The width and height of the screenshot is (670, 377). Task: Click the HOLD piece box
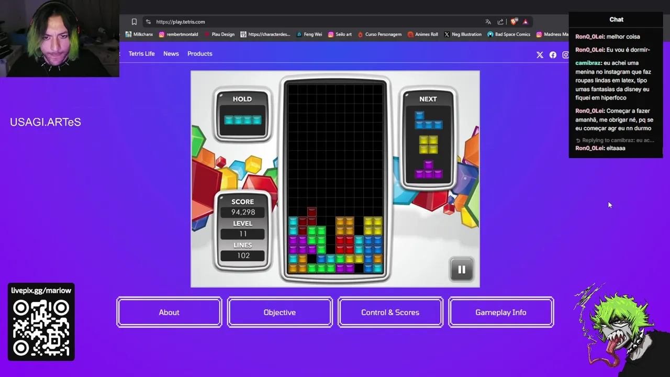pyautogui.click(x=242, y=116)
